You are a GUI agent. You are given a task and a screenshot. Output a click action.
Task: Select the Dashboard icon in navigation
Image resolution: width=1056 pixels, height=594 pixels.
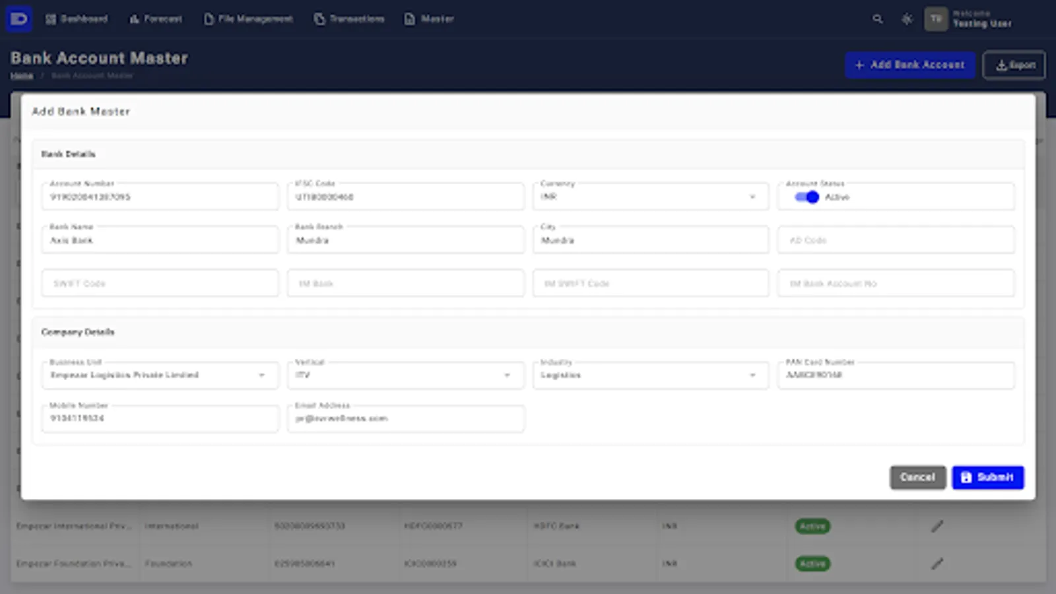coord(51,19)
